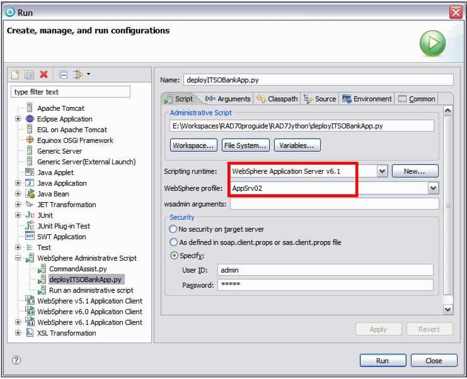
Task: Switch to the Script tab
Action: [179, 99]
